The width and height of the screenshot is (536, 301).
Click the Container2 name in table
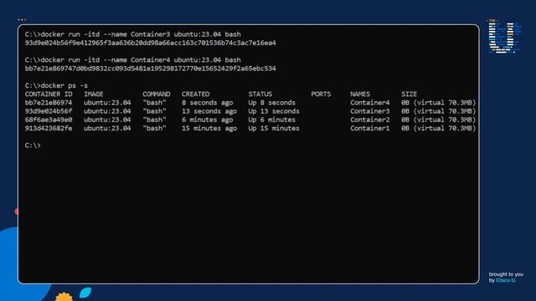point(370,120)
